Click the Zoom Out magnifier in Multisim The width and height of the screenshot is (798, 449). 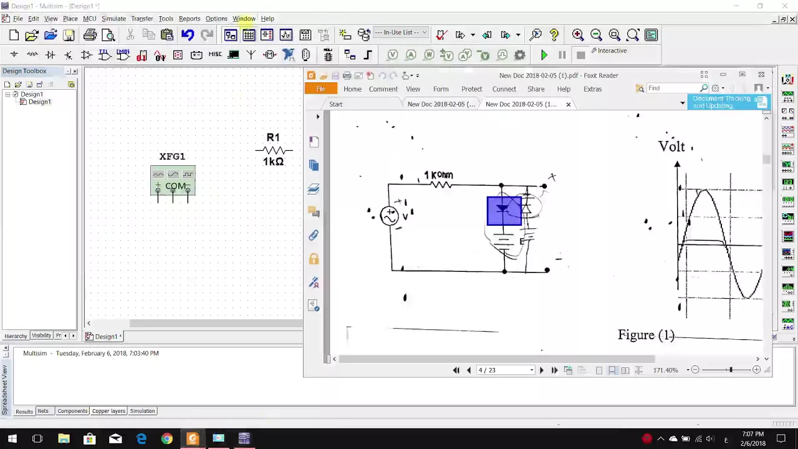point(596,35)
